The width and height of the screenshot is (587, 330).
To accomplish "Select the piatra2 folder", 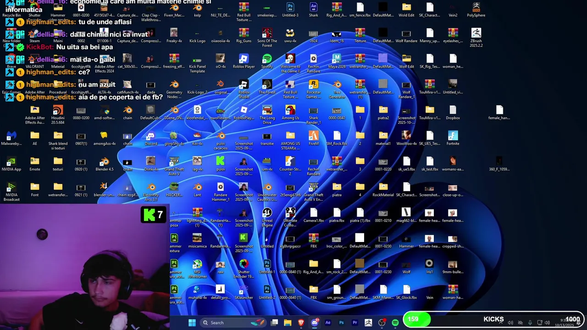I will pos(383,113).
